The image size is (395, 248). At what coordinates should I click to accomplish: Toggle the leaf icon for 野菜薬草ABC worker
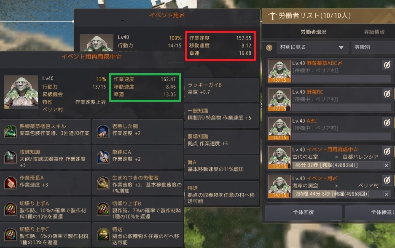[387, 65]
